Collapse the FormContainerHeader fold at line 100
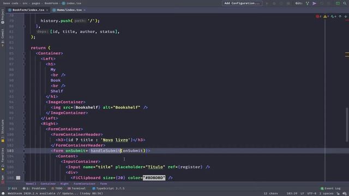Screen dimensions: 349x196 coord(24,134)
